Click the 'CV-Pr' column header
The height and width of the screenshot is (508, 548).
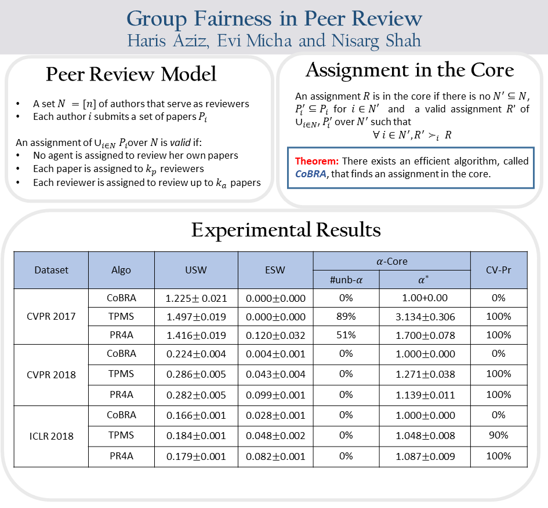498,270
